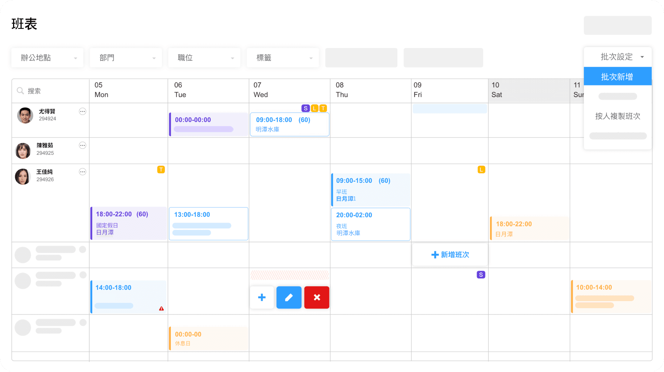Open the 18:00-22:00 日月潭 Saturday shift
The height and width of the screenshot is (372, 664).
529,228
